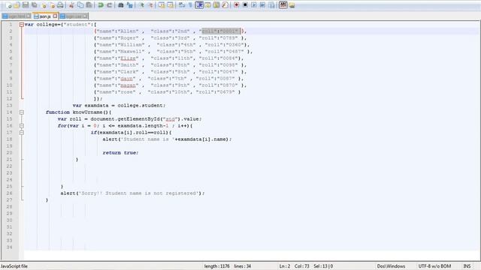481x270 pixels.
Task: Stop macro recording with black square
Action: 245,5
